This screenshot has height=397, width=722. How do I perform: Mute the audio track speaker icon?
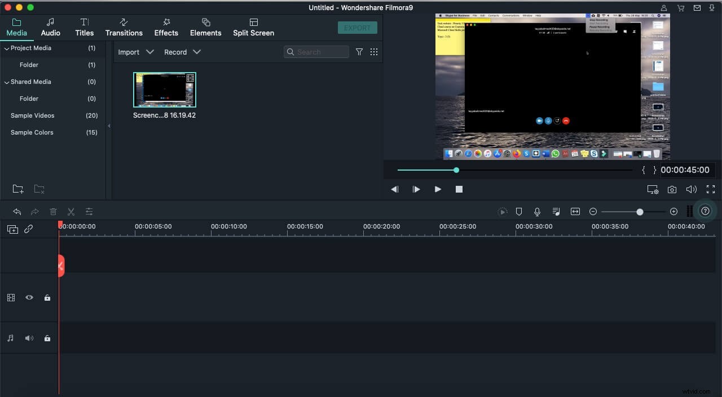click(x=29, y=338)
